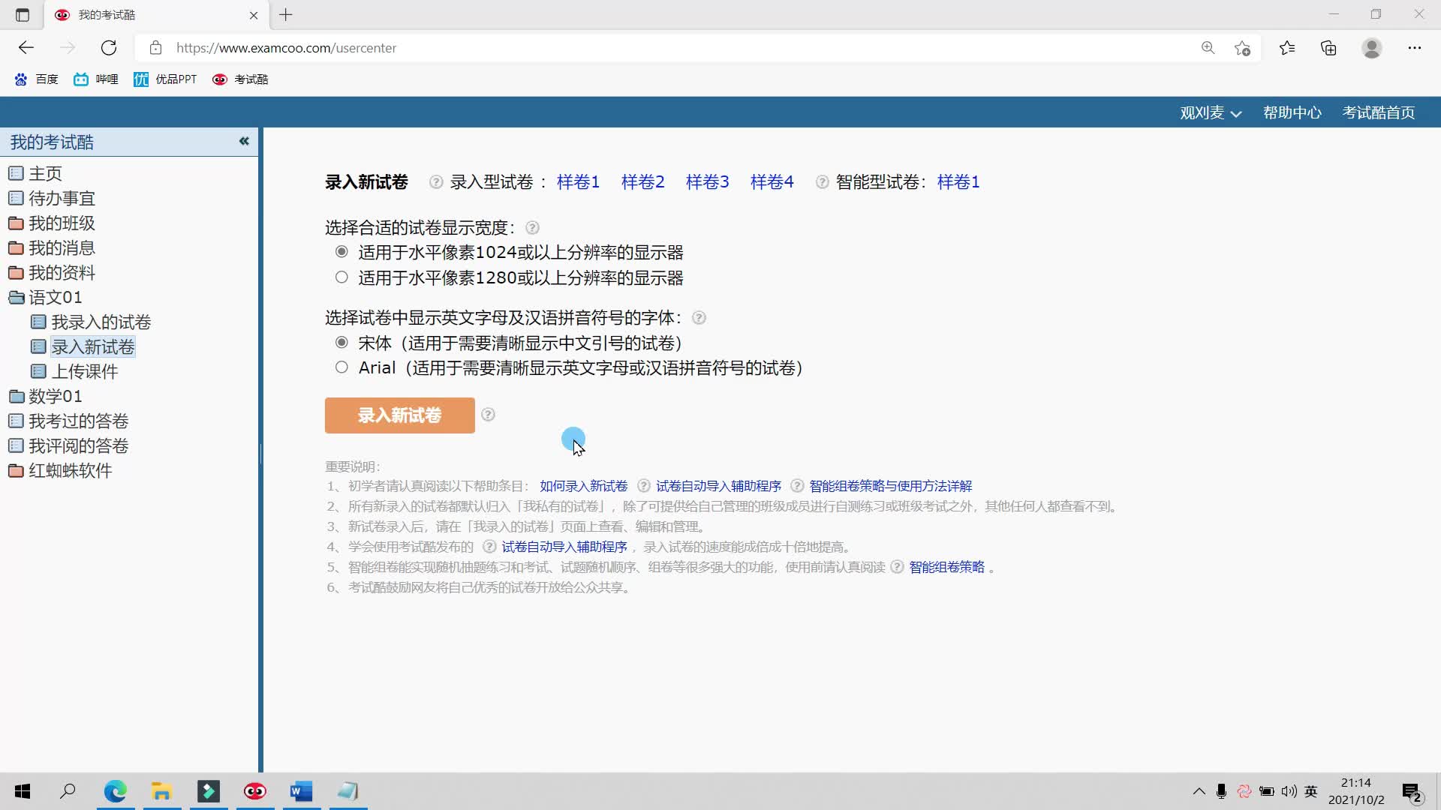Open browser Collections button
This screenshot has height=810, width=1441.
[1328, 48]
